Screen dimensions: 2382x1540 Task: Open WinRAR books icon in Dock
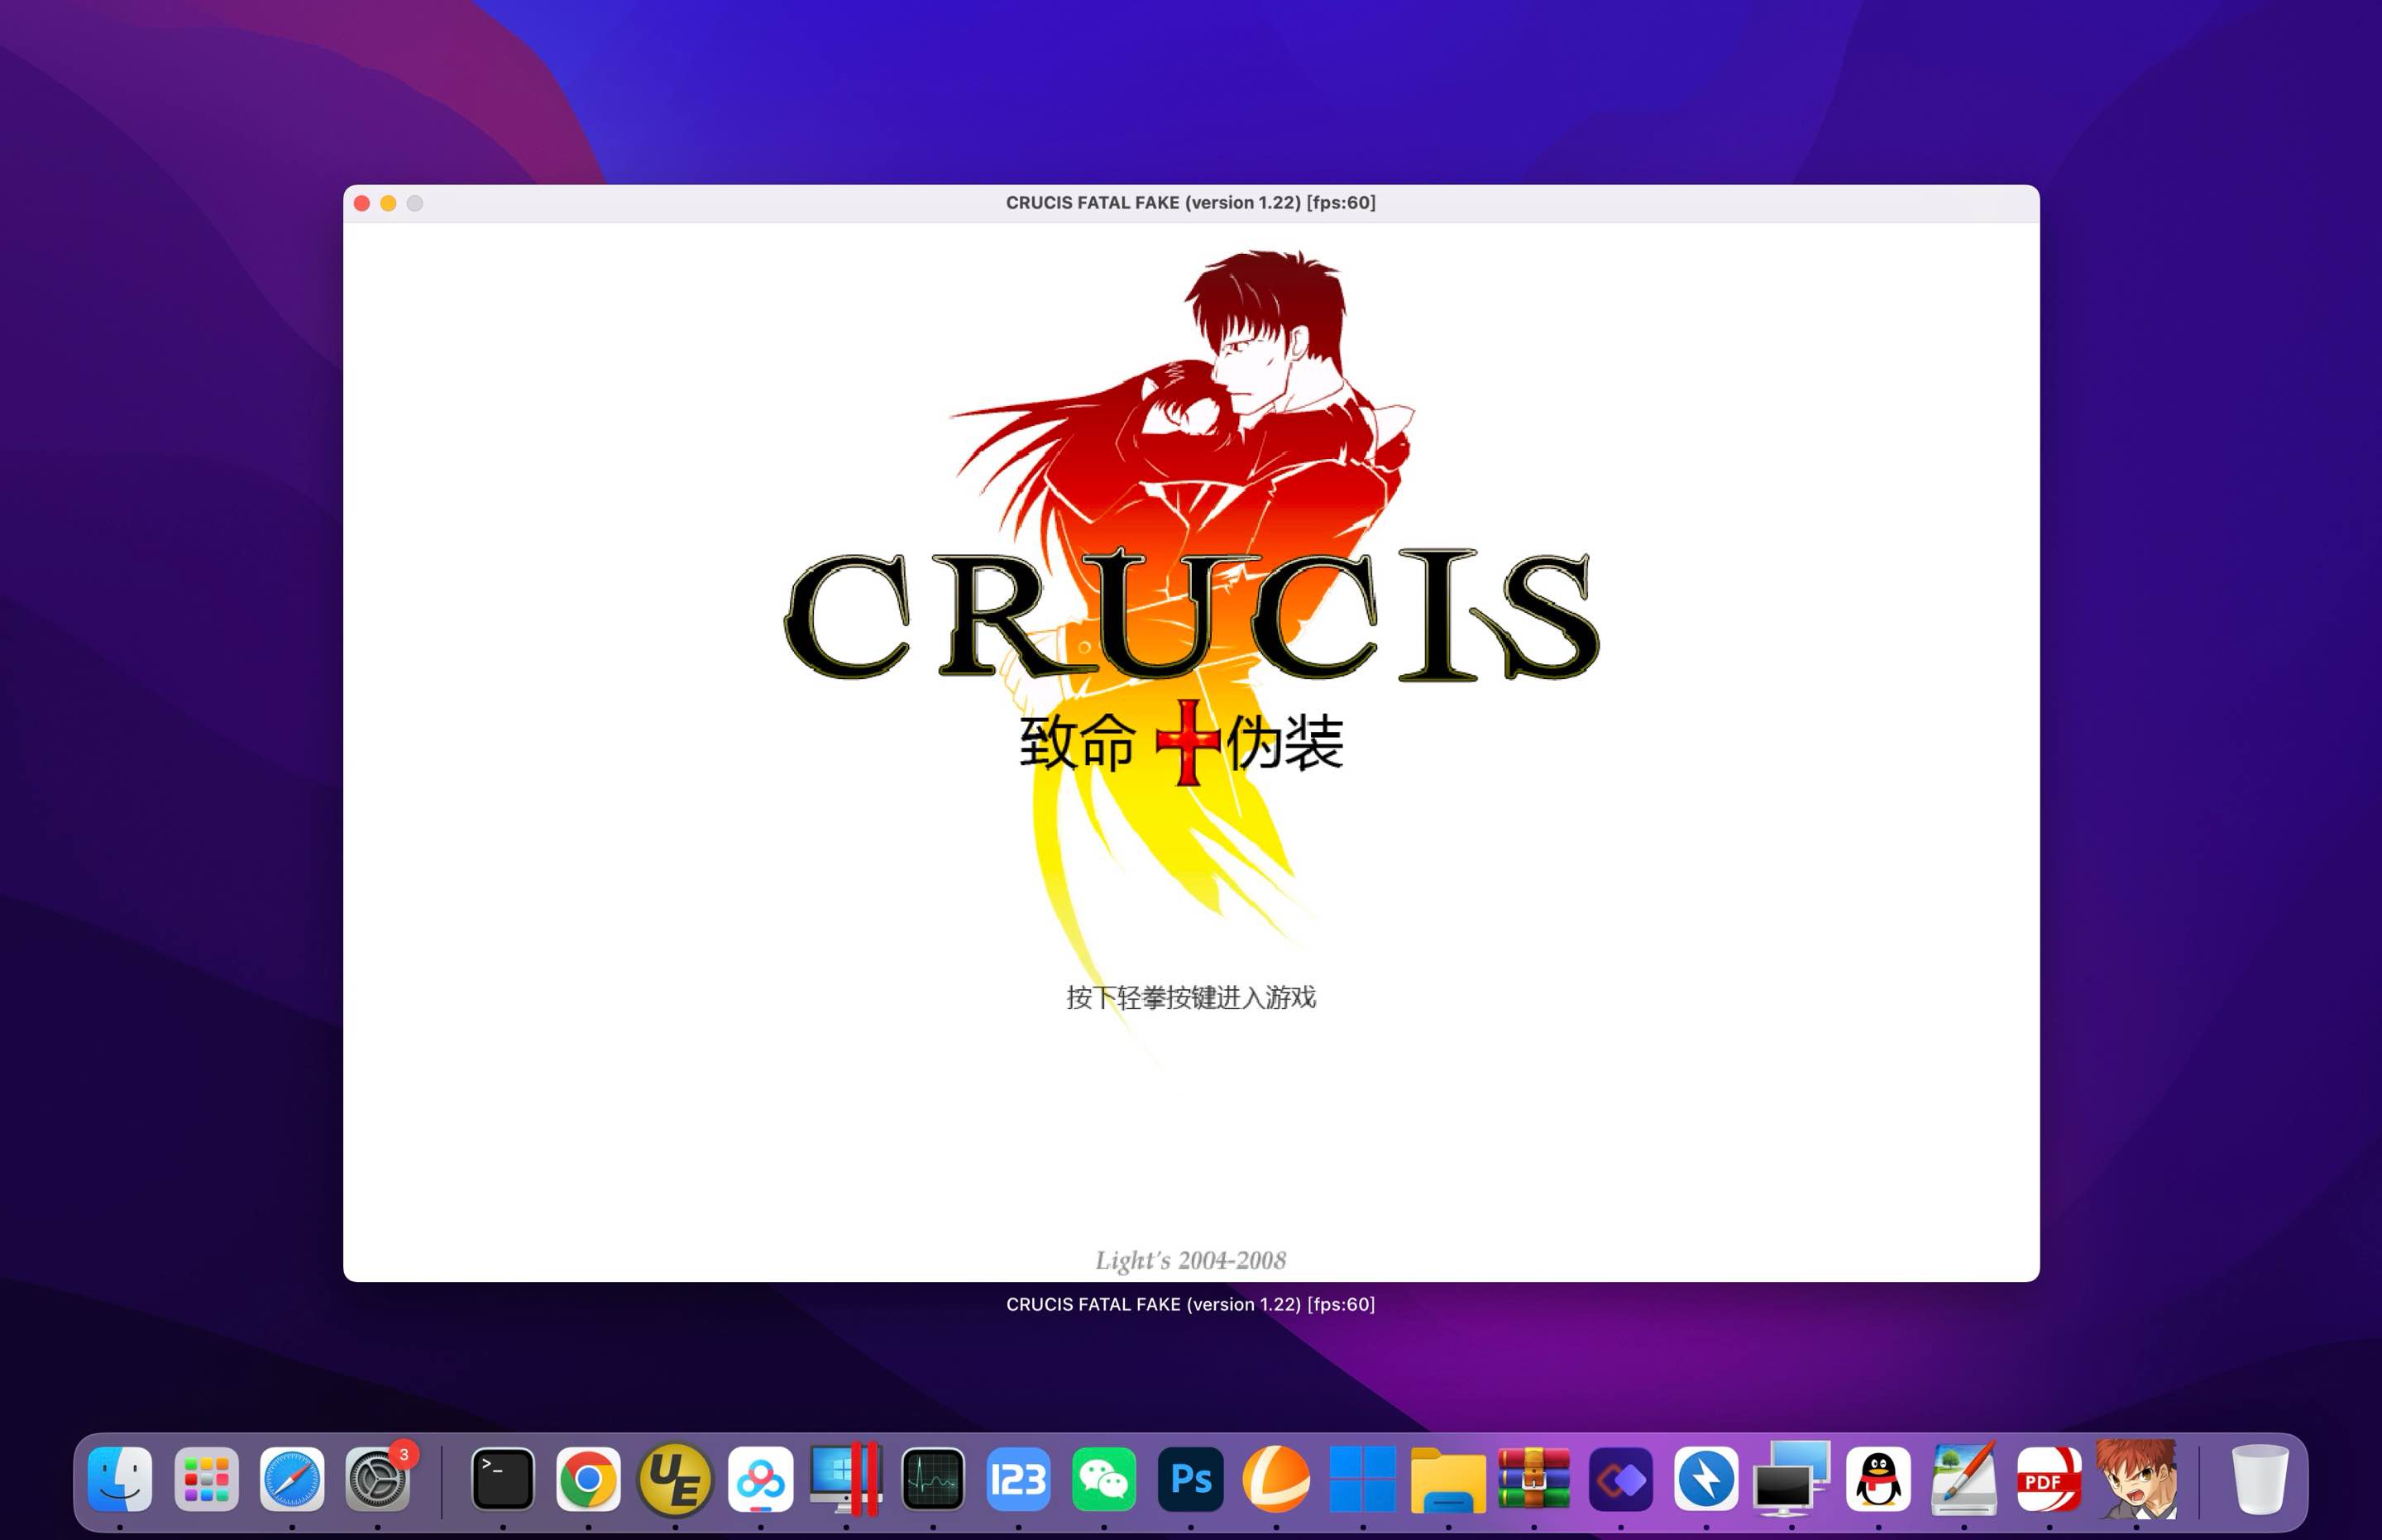pyautogui.click(x=1534, y=1479)
